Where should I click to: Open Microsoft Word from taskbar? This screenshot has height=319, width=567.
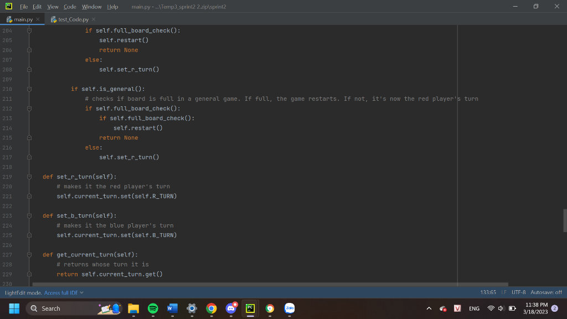click(x=173, y=308)
